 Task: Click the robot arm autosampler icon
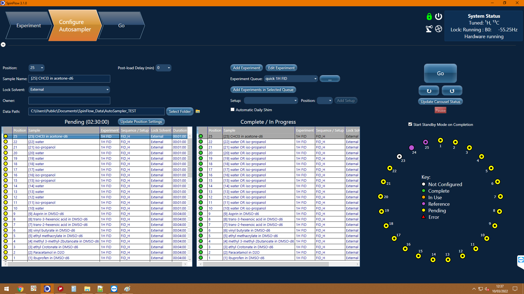[x=429, y=29]
